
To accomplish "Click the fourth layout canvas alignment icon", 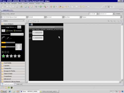I will click(x=38, y=21).
